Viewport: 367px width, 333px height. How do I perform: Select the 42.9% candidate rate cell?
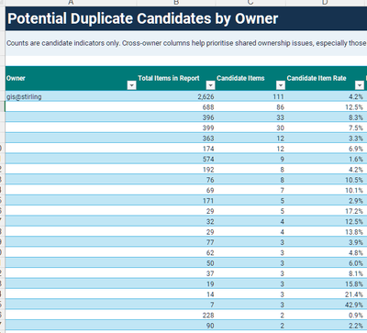(325, 305)
